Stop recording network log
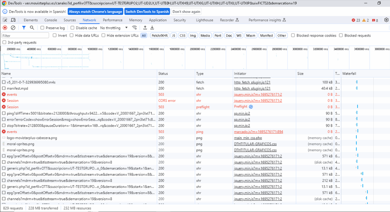The height and width of the screenshot is (212, 390). pos(5,28)
